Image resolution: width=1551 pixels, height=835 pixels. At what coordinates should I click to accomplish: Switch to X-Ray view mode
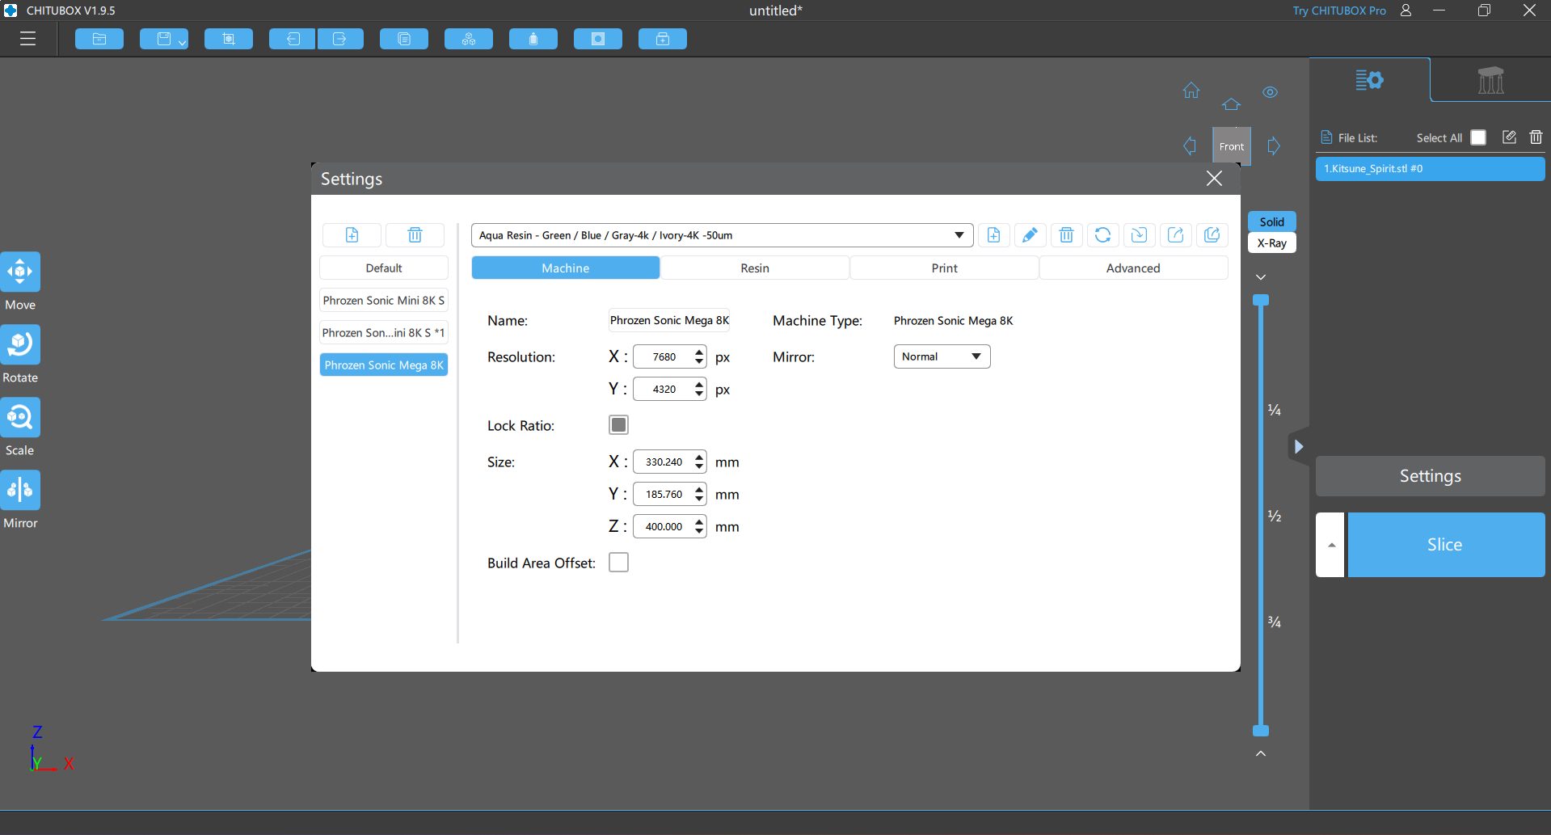click(1271, 243)
